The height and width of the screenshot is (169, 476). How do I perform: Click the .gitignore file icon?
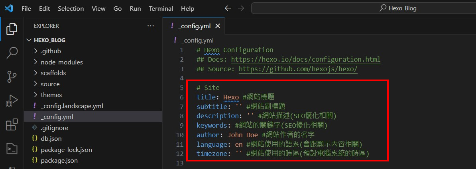click(35, 128)
